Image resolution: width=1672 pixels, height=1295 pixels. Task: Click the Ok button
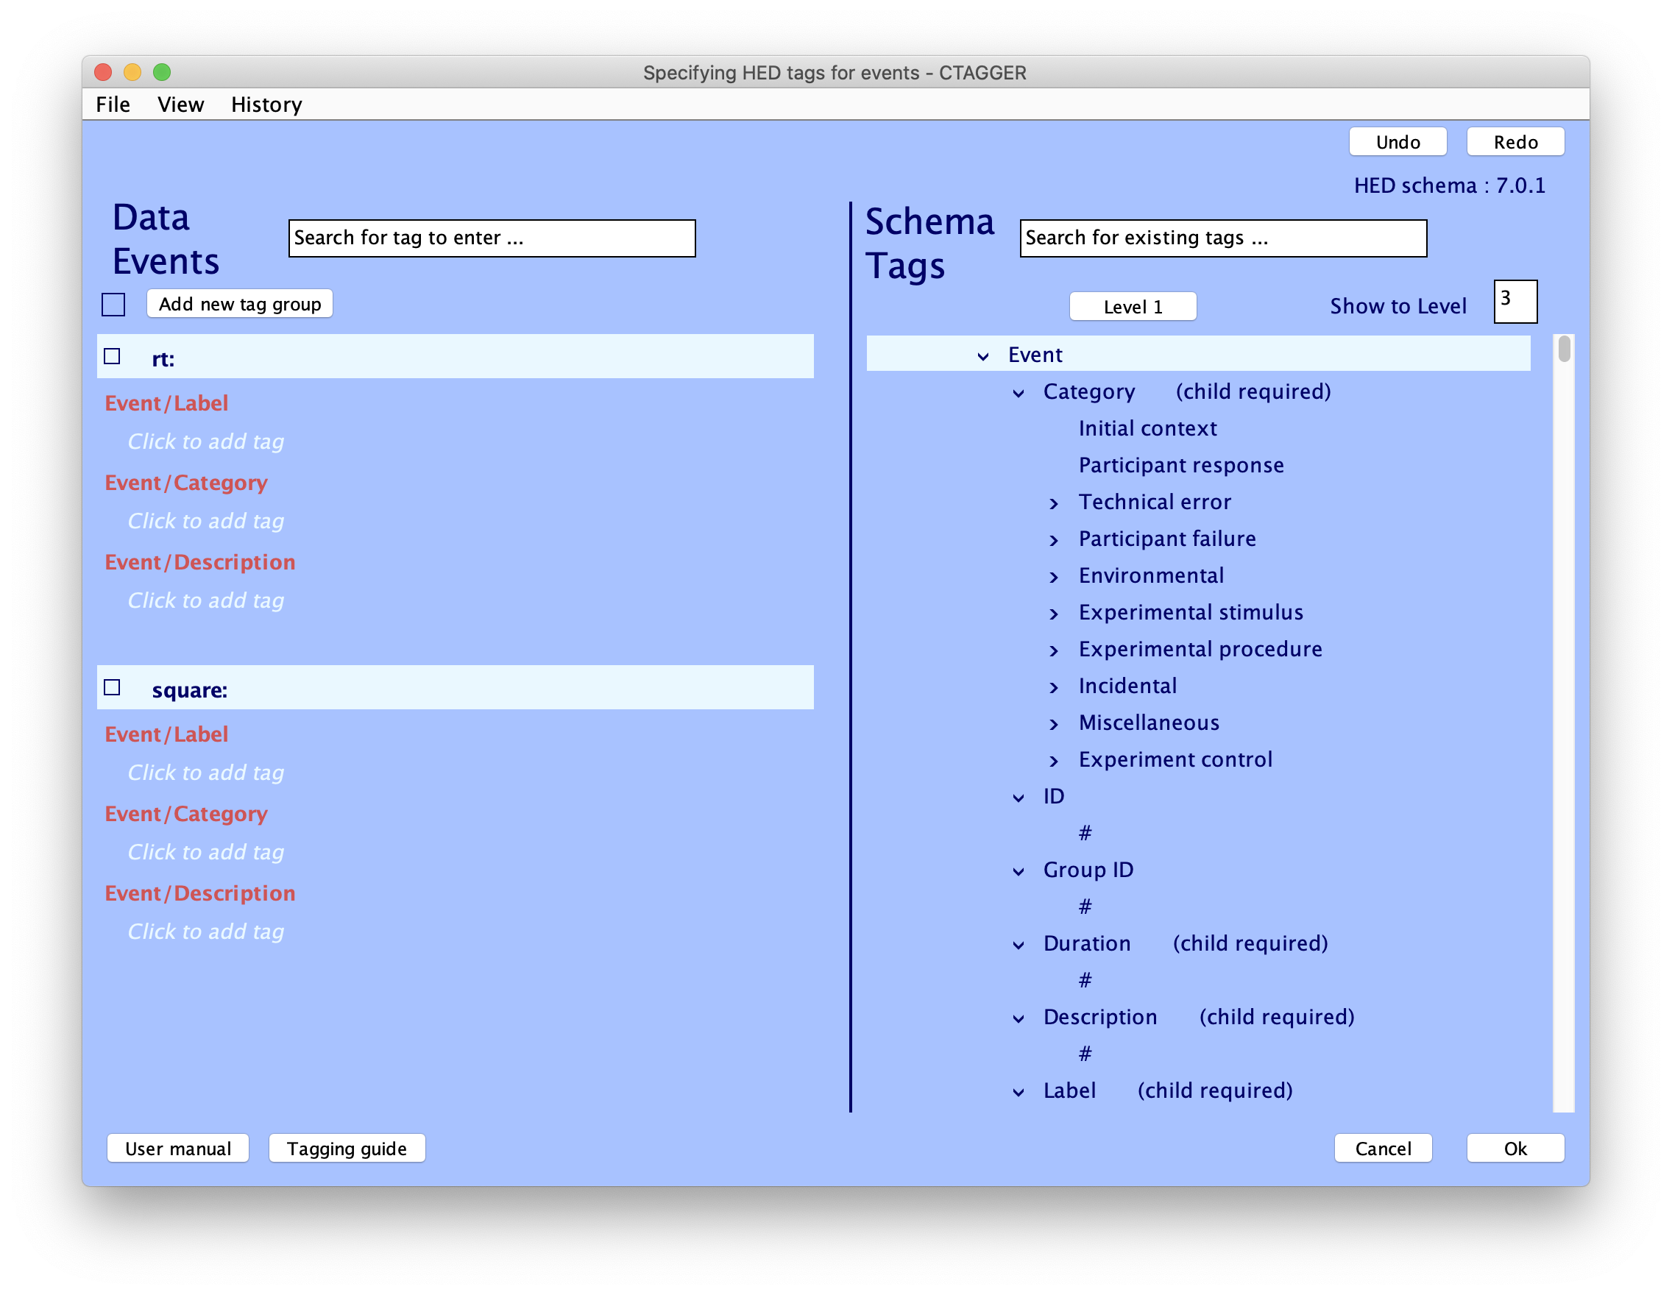click(x=1515, y=1149)
